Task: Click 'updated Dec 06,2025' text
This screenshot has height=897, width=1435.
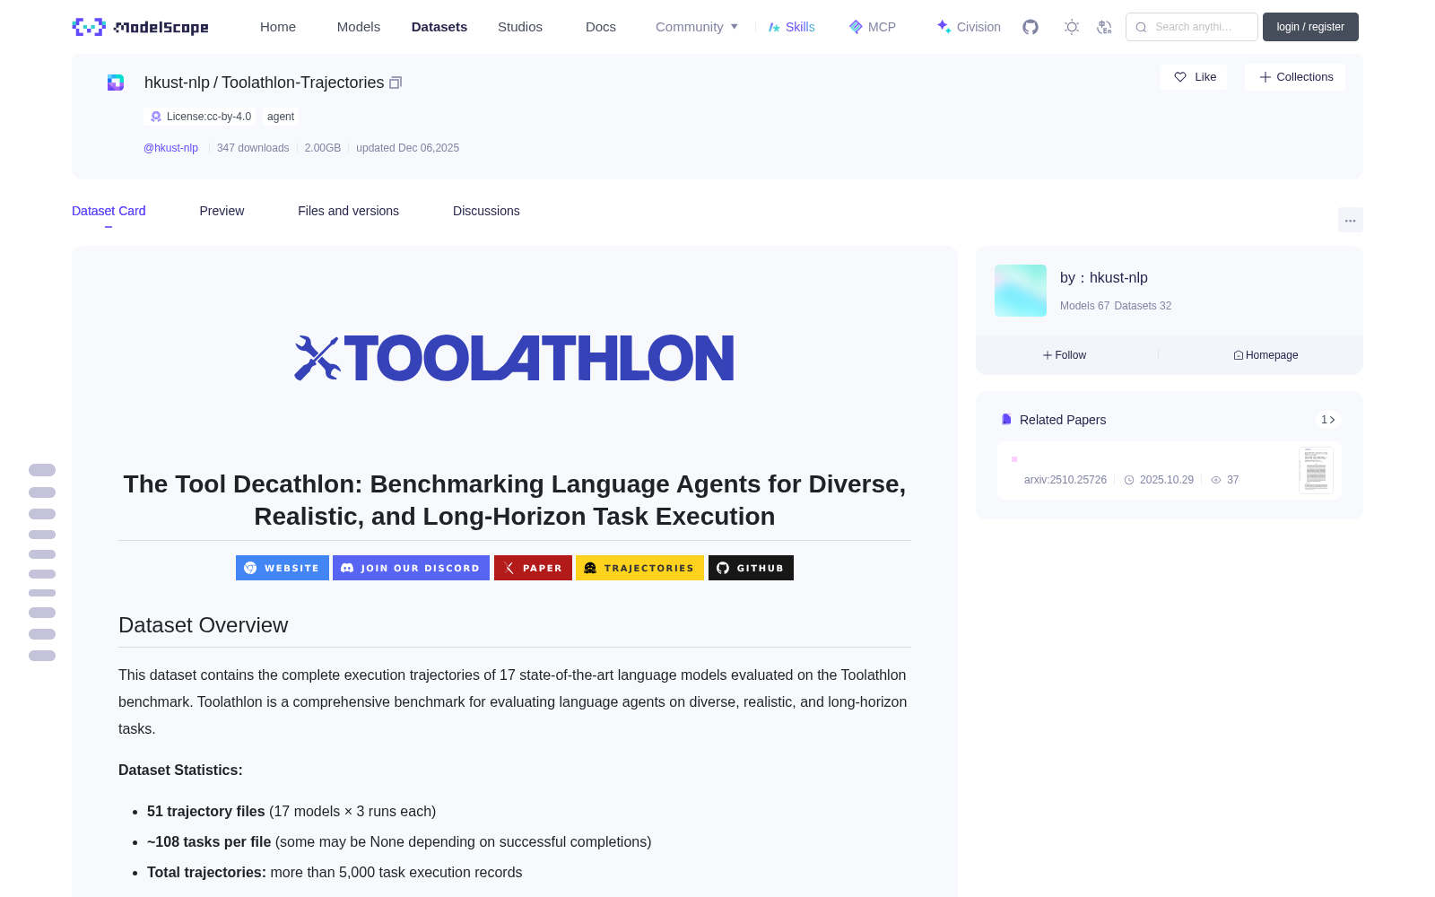Action: click(407, 148)
